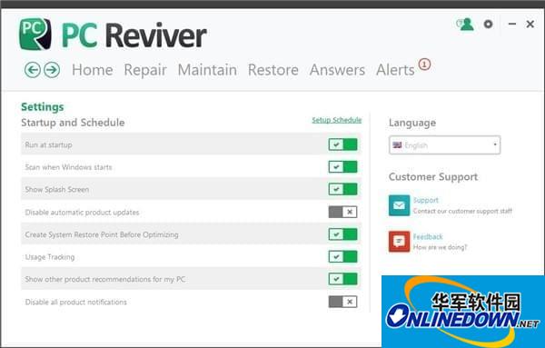The width and height of the screenshot is (545, 348).
Task: Click the 'Customer Support' heading
Action: click(433, 176)
